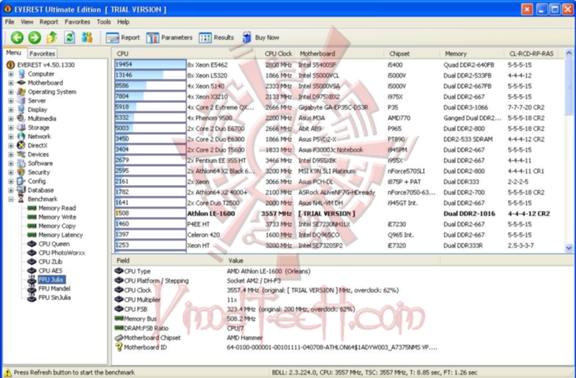The height and width of the screenshot is (378, 576).
Task: Click the Config icon in tree
Action: (x=21, y=181)
